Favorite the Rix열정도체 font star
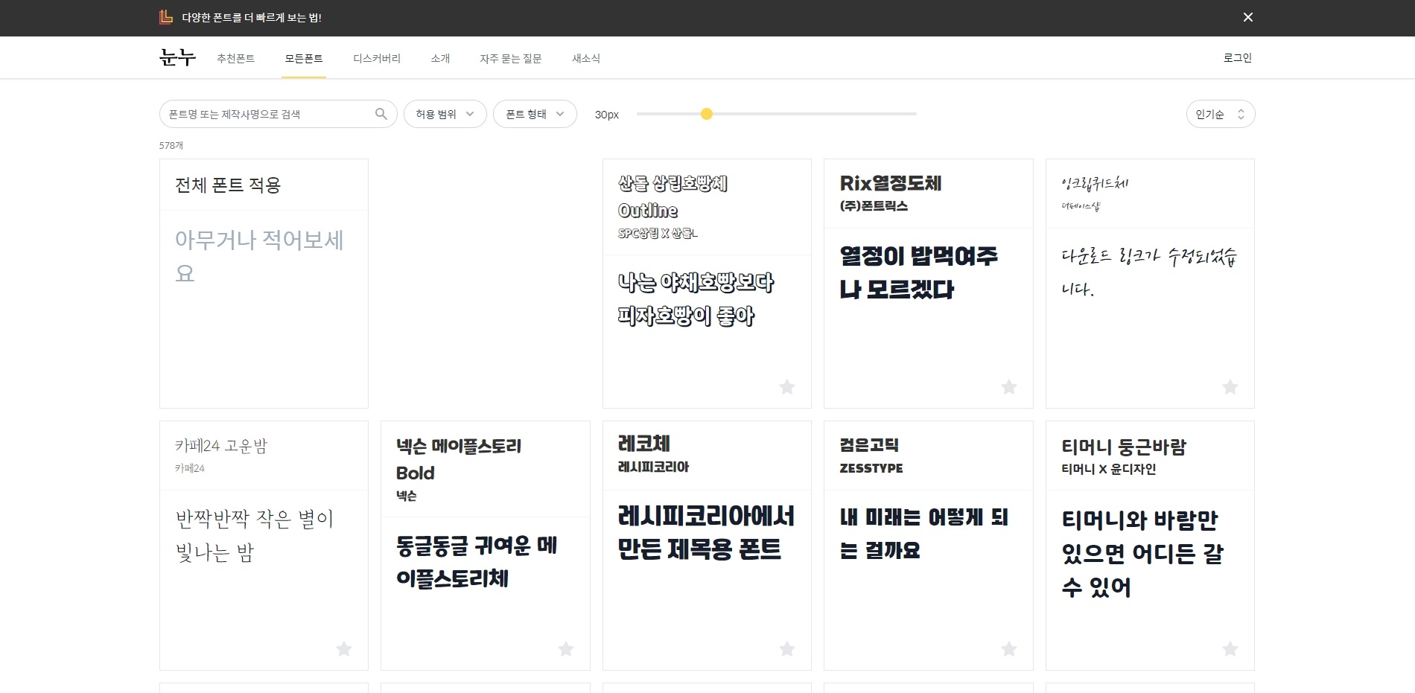 pyautogui.click(x=1009, y=387)
